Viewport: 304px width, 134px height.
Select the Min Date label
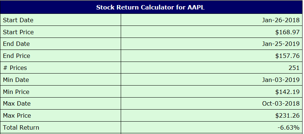click(16, 80)
